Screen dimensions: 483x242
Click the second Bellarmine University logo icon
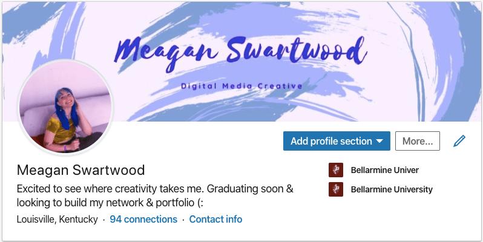tap(336, 189)
